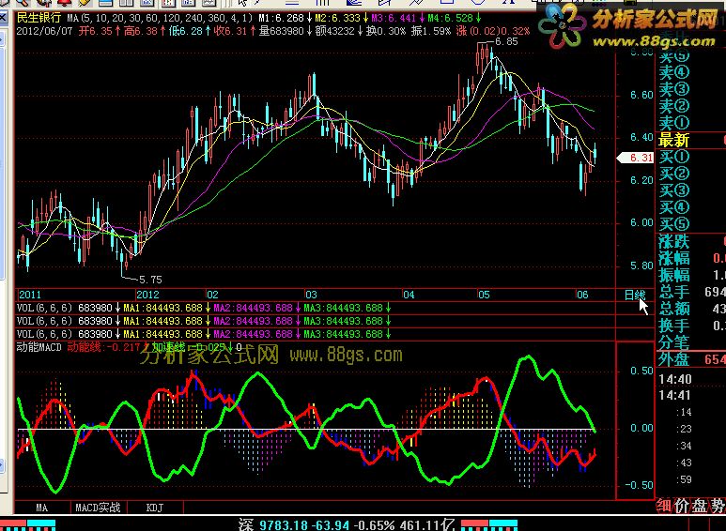
Task: Switch to the 盘 tab
Action: click(x=699, y=506)
